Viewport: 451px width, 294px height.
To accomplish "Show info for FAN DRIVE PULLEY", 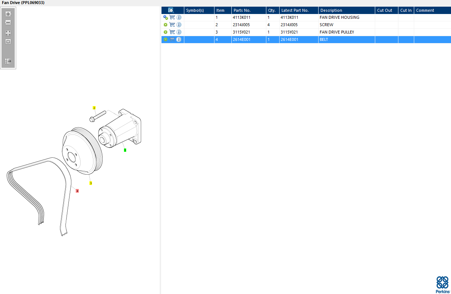I will coord(179,32).
